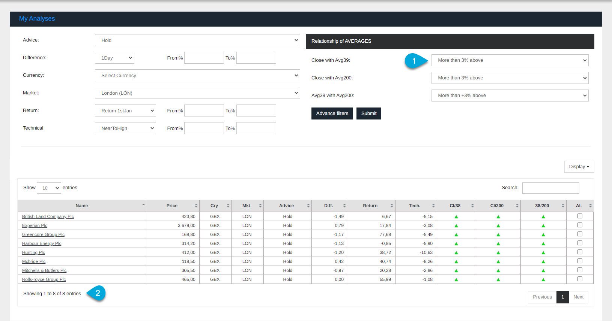Open the Close with Avg39 dropdown
612x321 pixels.
[x=510, y=60]
